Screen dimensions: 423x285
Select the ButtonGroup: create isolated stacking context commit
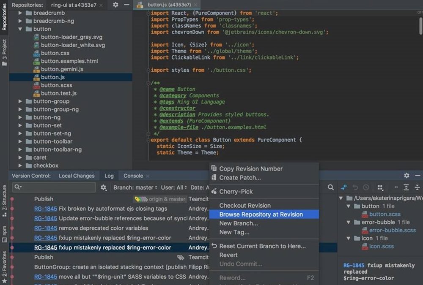click(110, 267)
